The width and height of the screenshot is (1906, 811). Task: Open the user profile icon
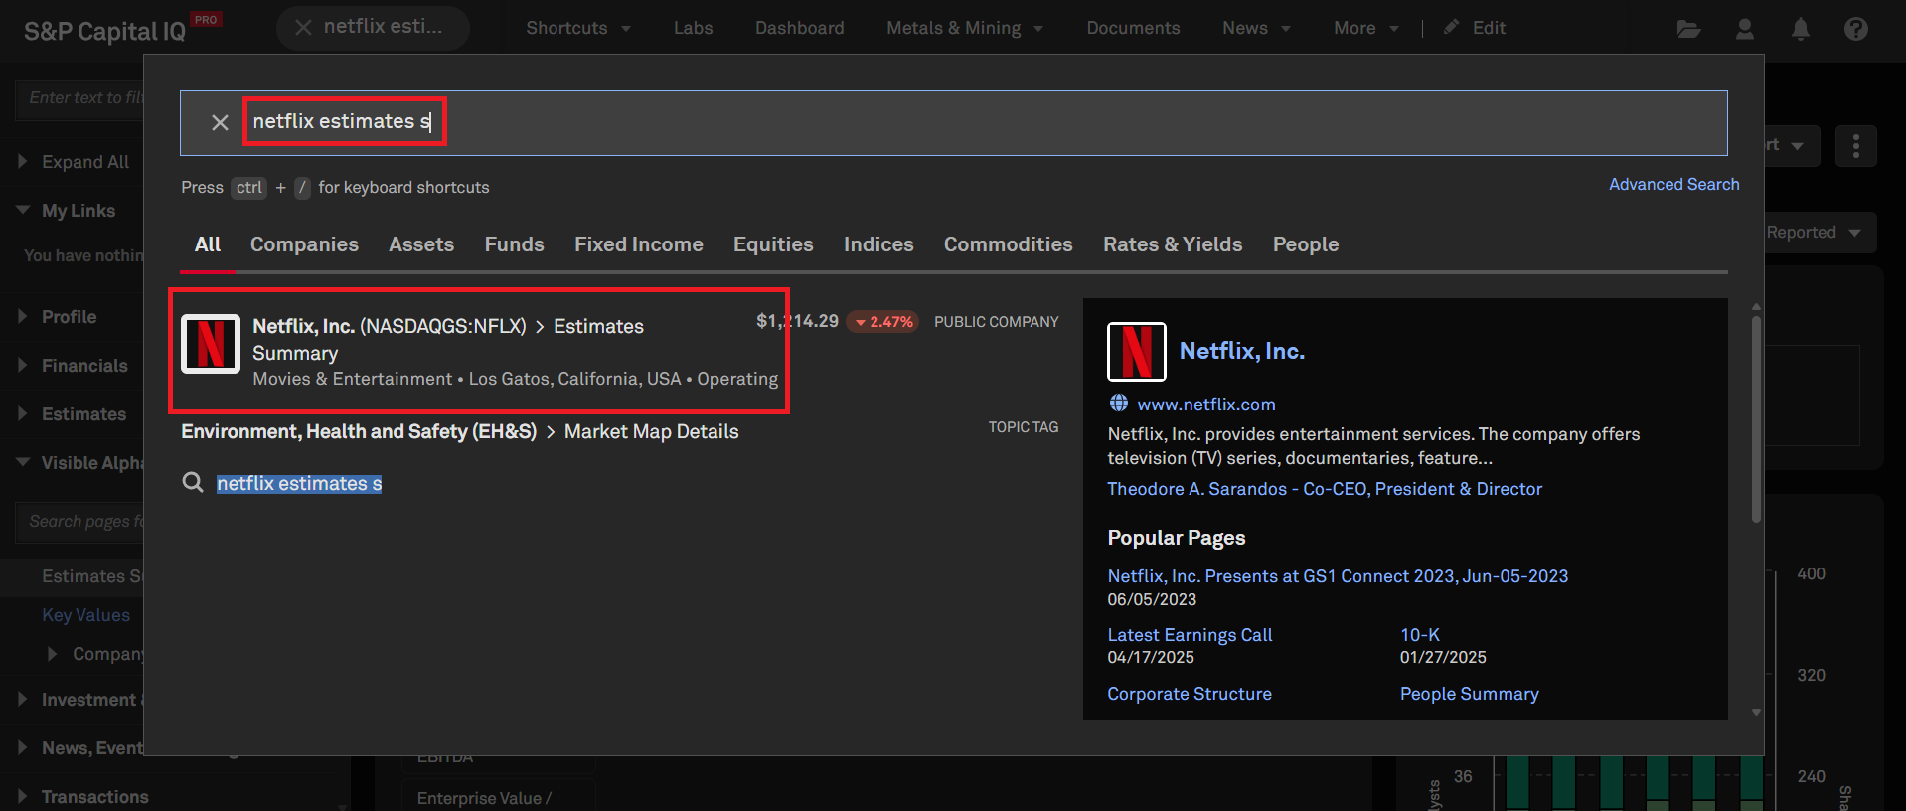tap(1744, 29)
